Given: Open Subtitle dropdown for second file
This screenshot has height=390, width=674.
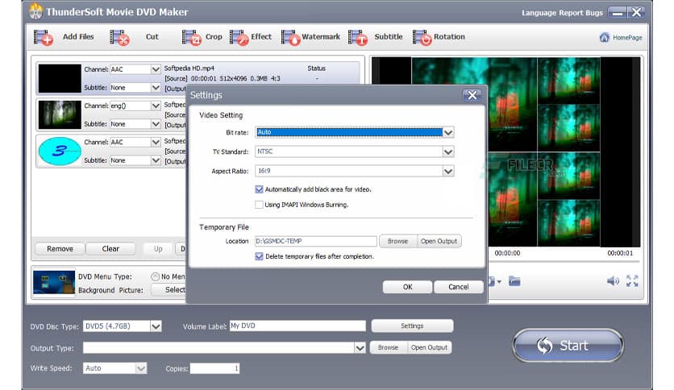Looking at the screenshot, I should (x=156, y=124).
